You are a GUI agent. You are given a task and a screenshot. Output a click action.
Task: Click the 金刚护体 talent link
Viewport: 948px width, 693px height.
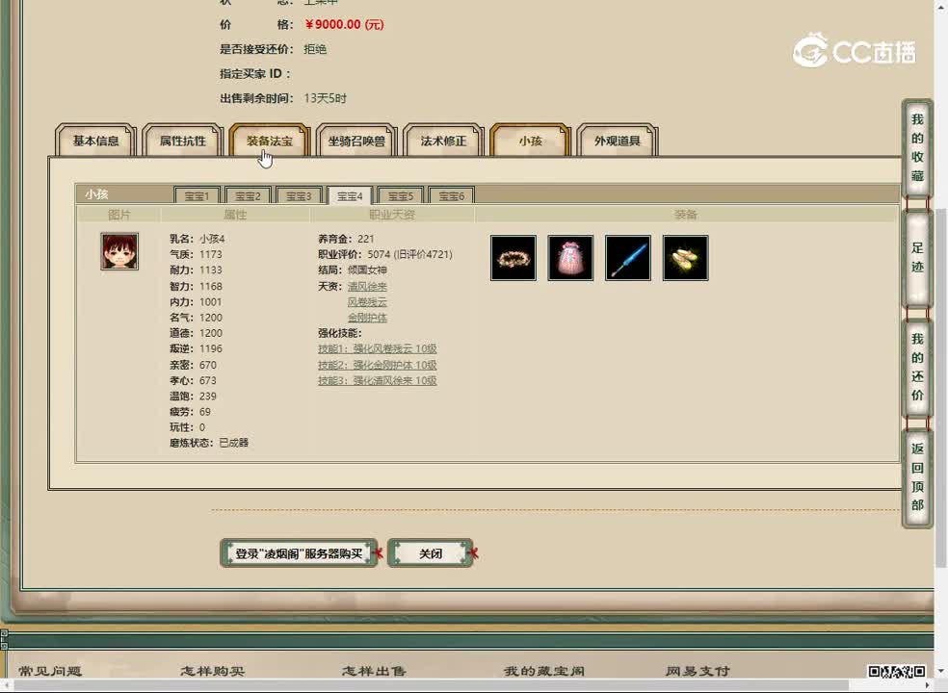point(367,318)
